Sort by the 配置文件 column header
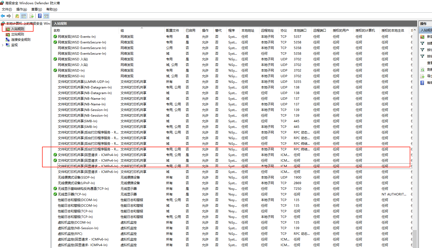This screenshot has height=248, width=432. pos(174,31)
